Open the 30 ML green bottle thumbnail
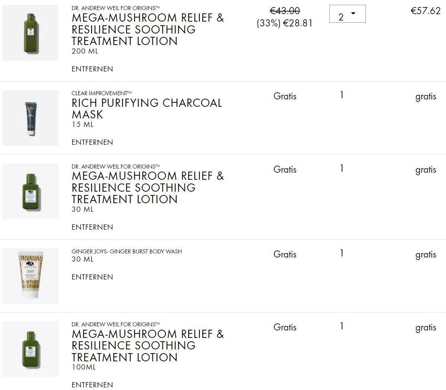The width and height of the screenshot is (446, 390). point(31,191)
